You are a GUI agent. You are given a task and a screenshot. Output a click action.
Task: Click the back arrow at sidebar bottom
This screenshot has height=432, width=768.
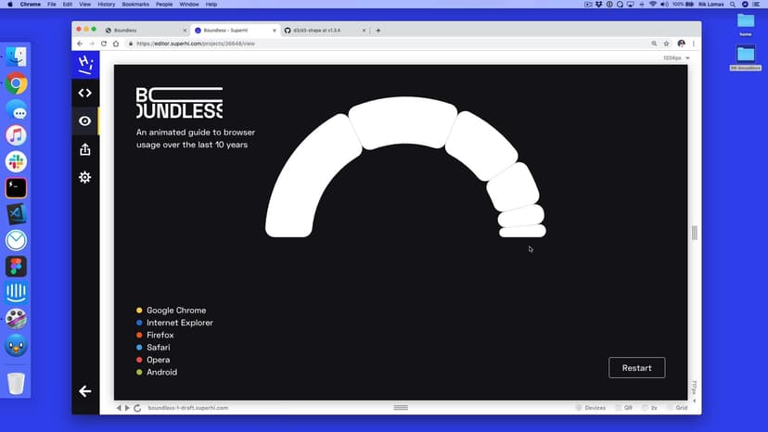(84, 391)
